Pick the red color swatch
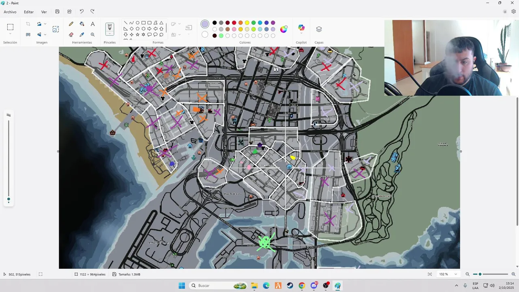 pyautogui.click(x=234, y=23)
